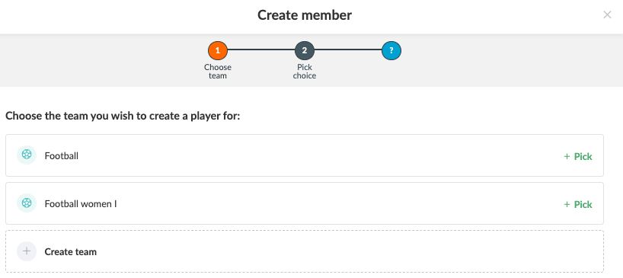The image size is (623, 278).
Task: Click plus sign in Football women I's Pick
Action: (567, 205)
